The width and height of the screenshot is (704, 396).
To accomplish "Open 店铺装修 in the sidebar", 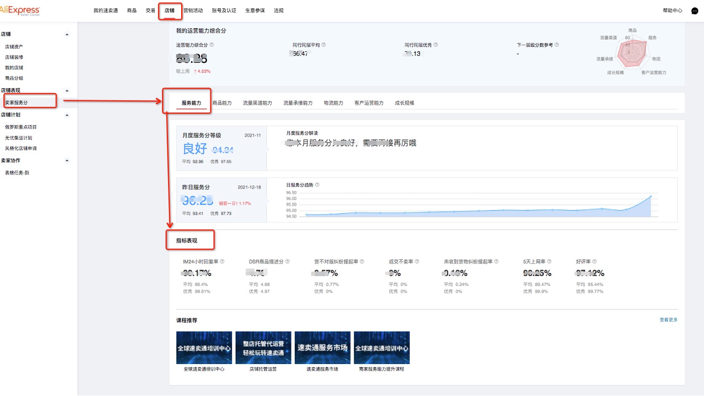I will (x=14, y=57).
